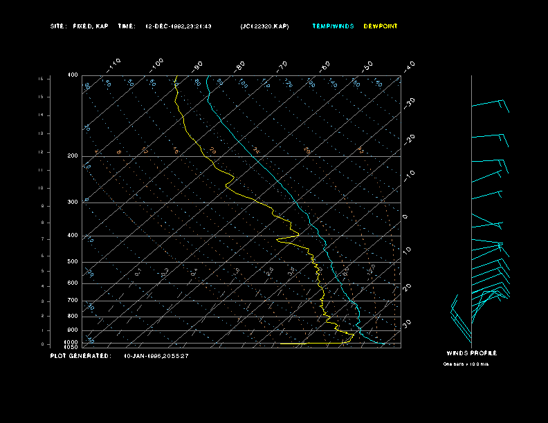Click the (JC122320.KAP) file name
The image size is (548, 423).
point(264,26)
